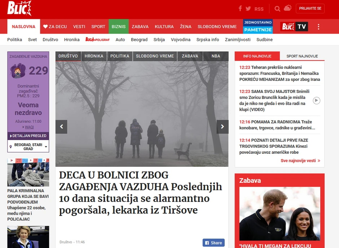Image resolution: width=339 pixels, height=248 pixels.
Task: Go to the Hronika section
Action: (72, 40)
